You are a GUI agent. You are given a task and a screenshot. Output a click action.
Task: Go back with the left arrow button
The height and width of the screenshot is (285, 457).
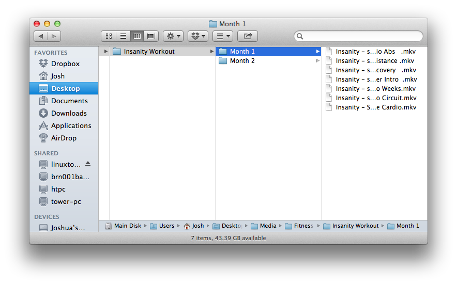41,36
